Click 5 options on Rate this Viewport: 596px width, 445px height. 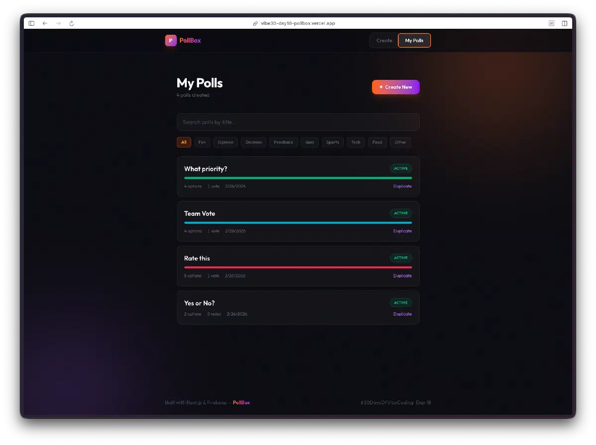coord(193,276)
